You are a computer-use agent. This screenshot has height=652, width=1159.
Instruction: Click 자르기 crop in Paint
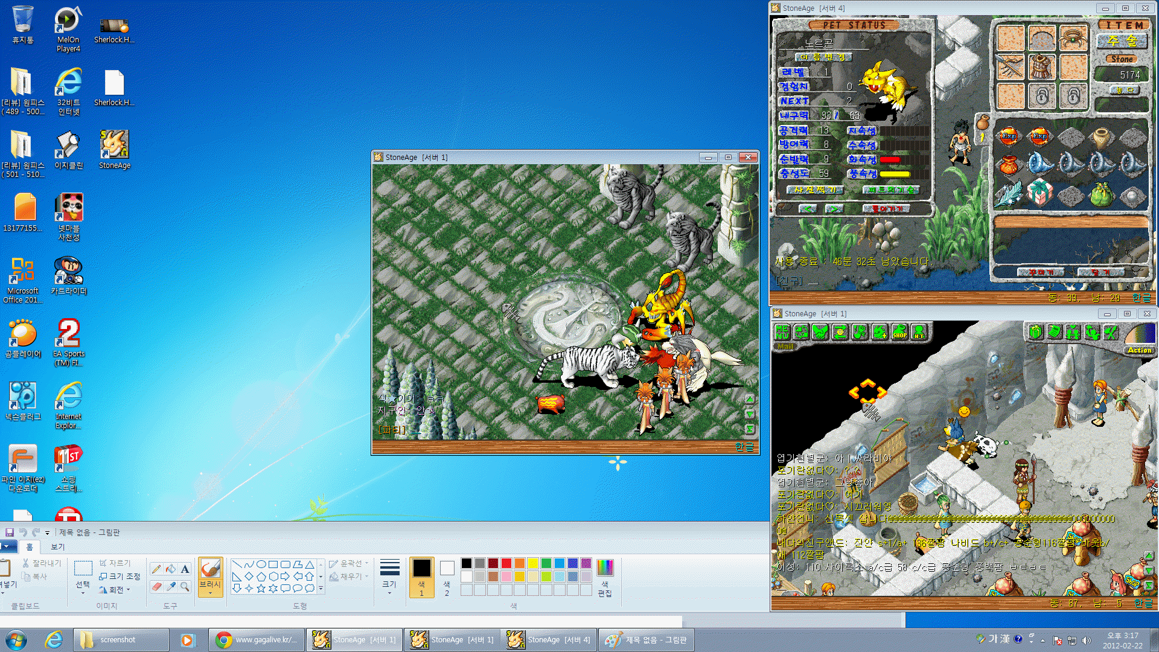click(x=115, y=563)
